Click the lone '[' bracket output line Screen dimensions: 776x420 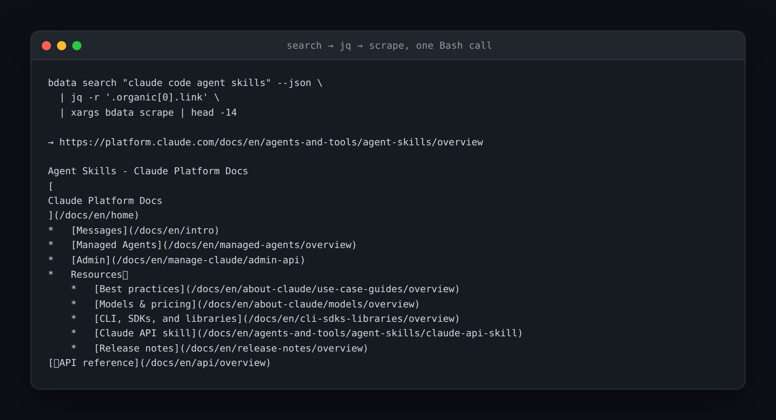click(51, 186)
